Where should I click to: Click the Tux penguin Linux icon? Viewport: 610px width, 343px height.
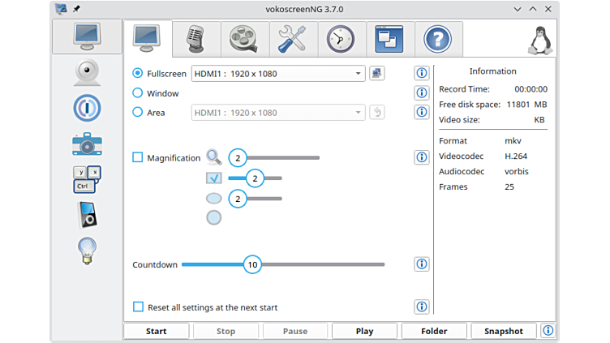tap(537, 40)
